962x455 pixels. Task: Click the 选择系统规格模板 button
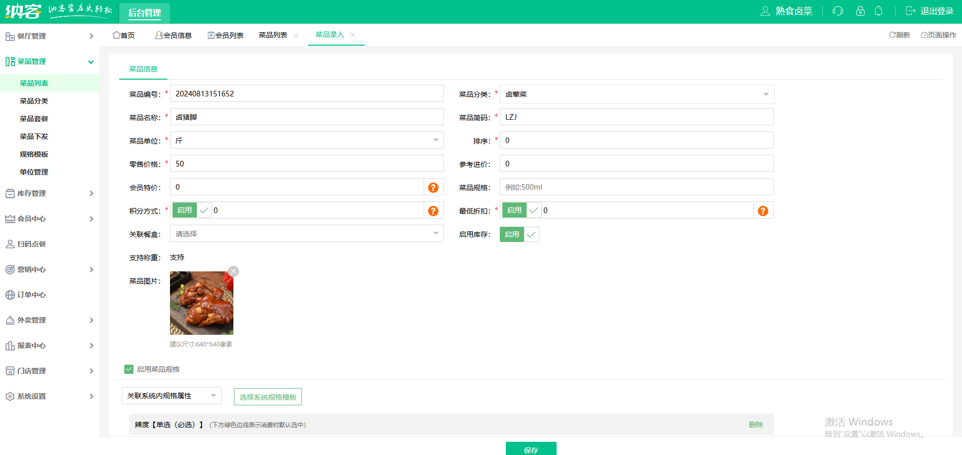[268, 397]
